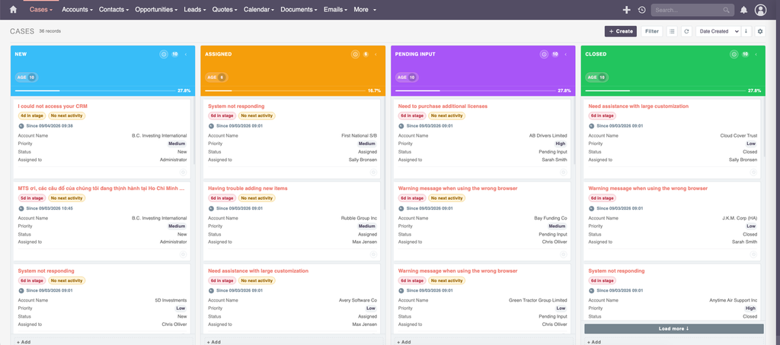The width and height of the screenshot is (780, 345).
Task: Open the Date Created sort dropdown
Action: pos(718,31)
